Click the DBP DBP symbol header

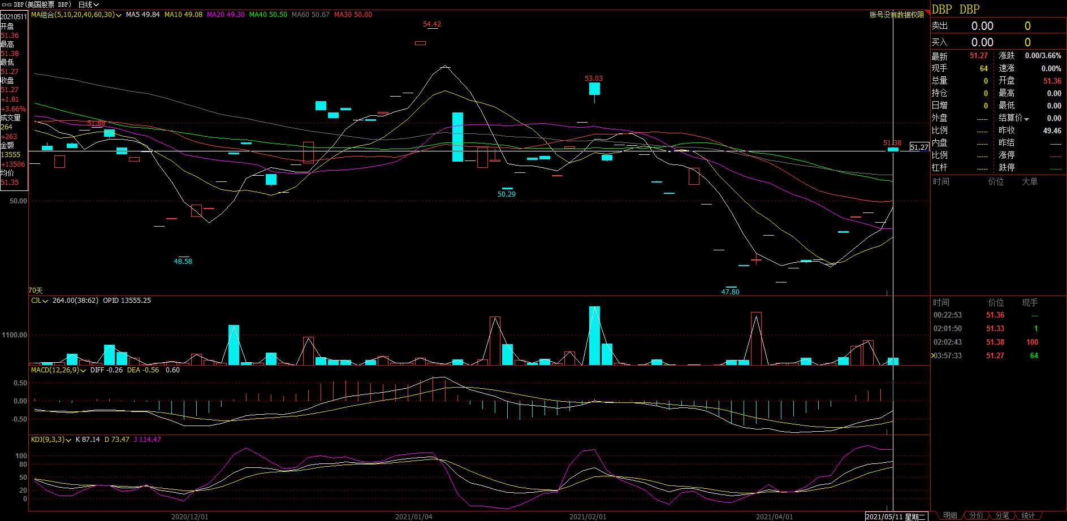click(x=956, y=10)
